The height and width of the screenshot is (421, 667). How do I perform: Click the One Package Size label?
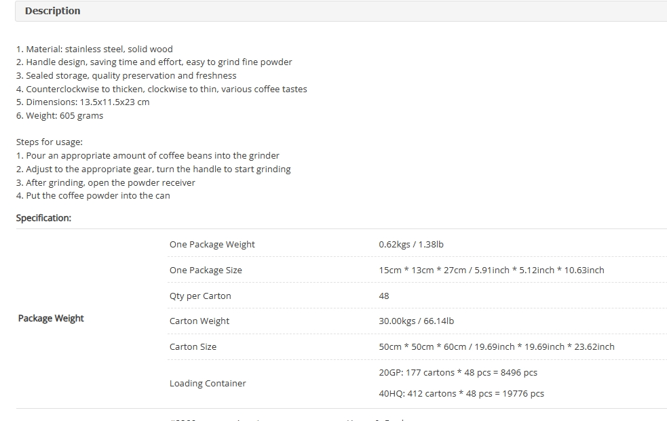[x=206, y=270]
